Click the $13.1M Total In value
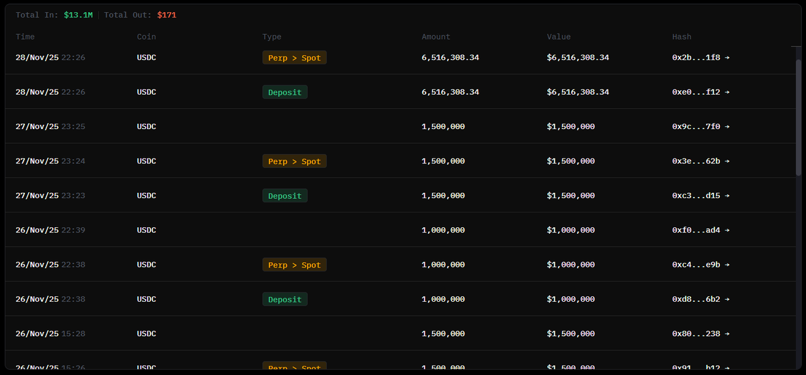The image size is (806, 375). 78,15
